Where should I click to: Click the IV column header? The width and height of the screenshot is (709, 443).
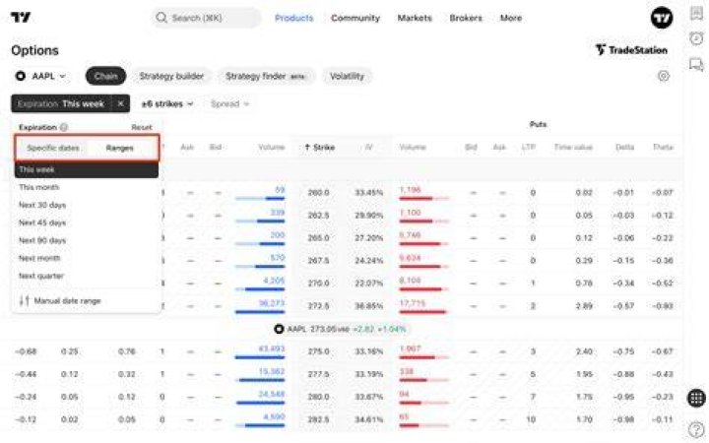(368, 147)
